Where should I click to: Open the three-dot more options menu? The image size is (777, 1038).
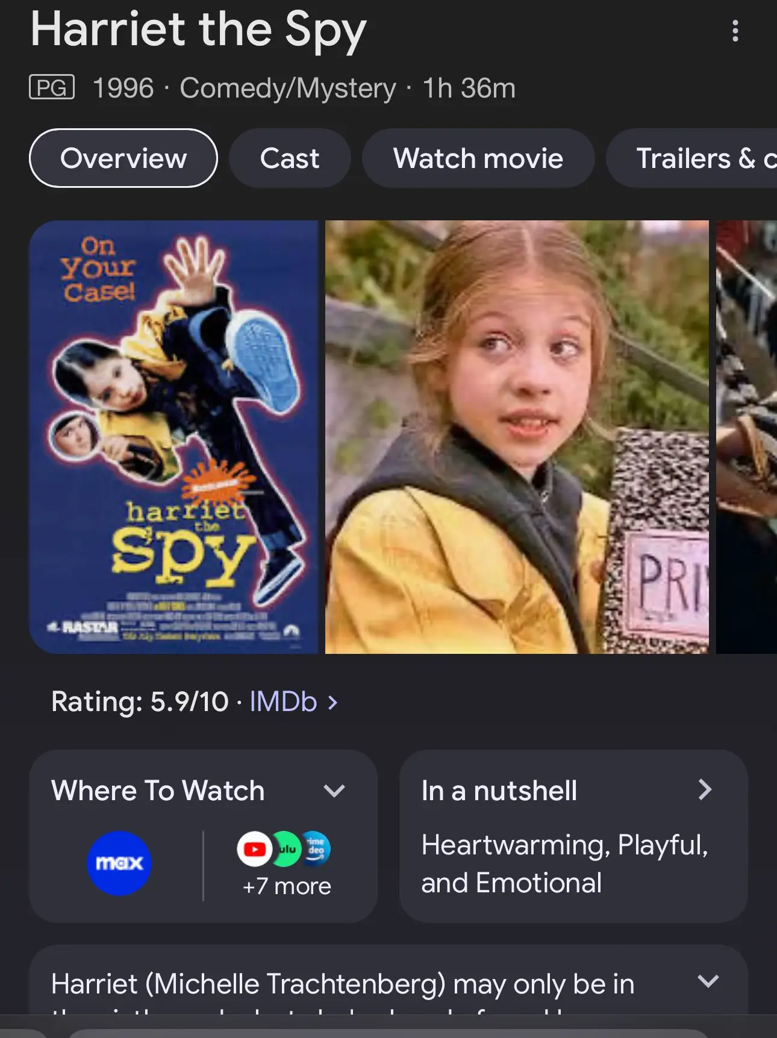[x=735, y=31]
